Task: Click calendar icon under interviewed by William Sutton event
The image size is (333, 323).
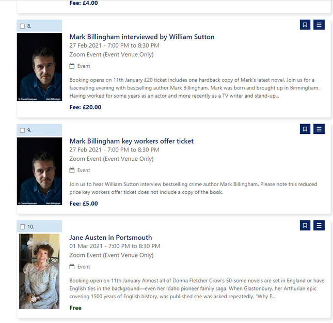Action: [72, 66]
